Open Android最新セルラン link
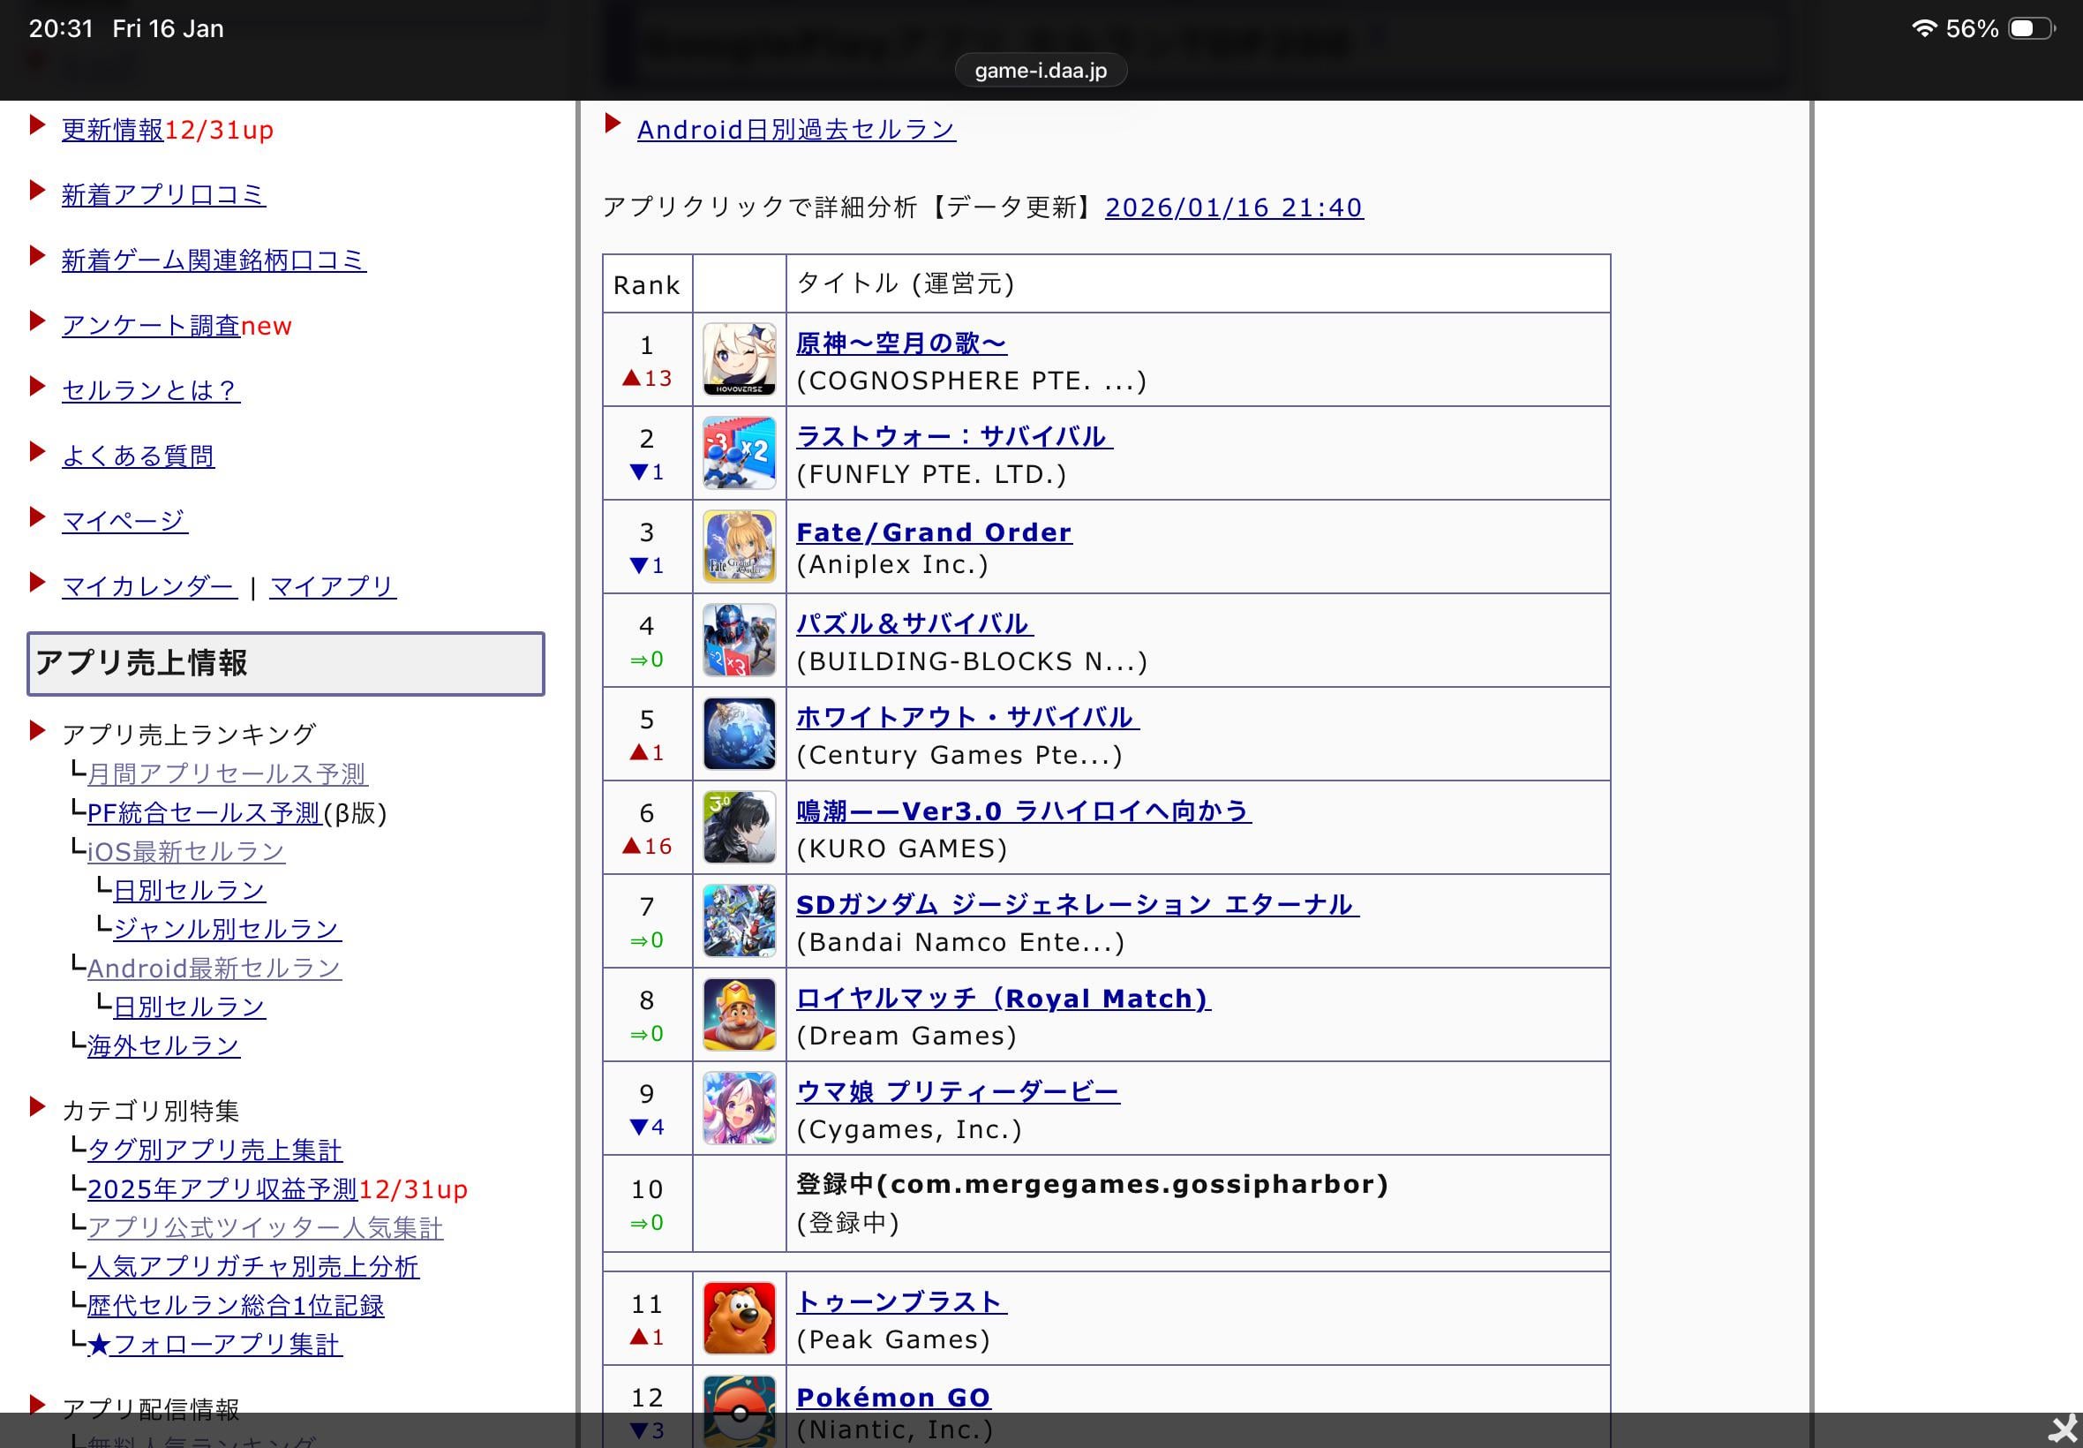 214,968
